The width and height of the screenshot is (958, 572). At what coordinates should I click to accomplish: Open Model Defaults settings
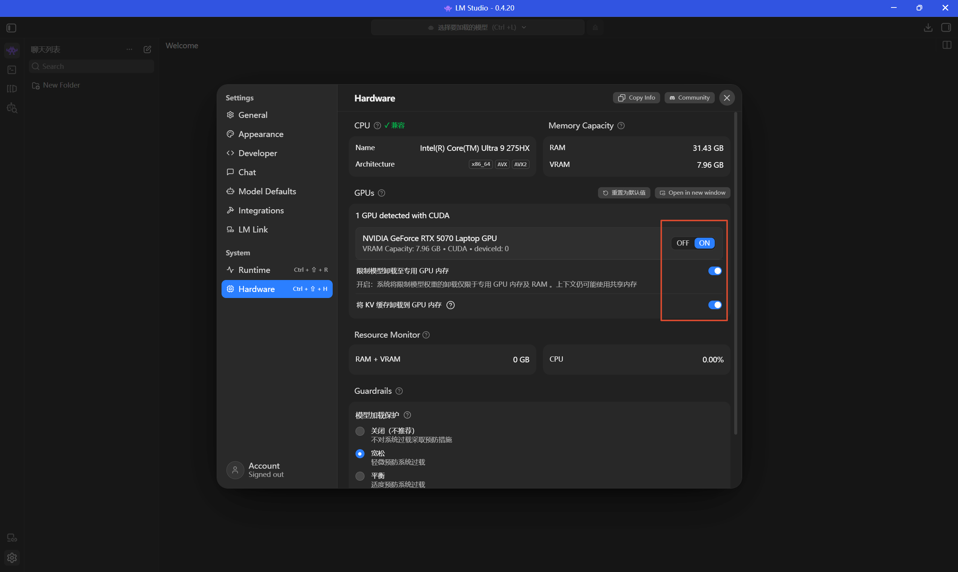[277, 191]
